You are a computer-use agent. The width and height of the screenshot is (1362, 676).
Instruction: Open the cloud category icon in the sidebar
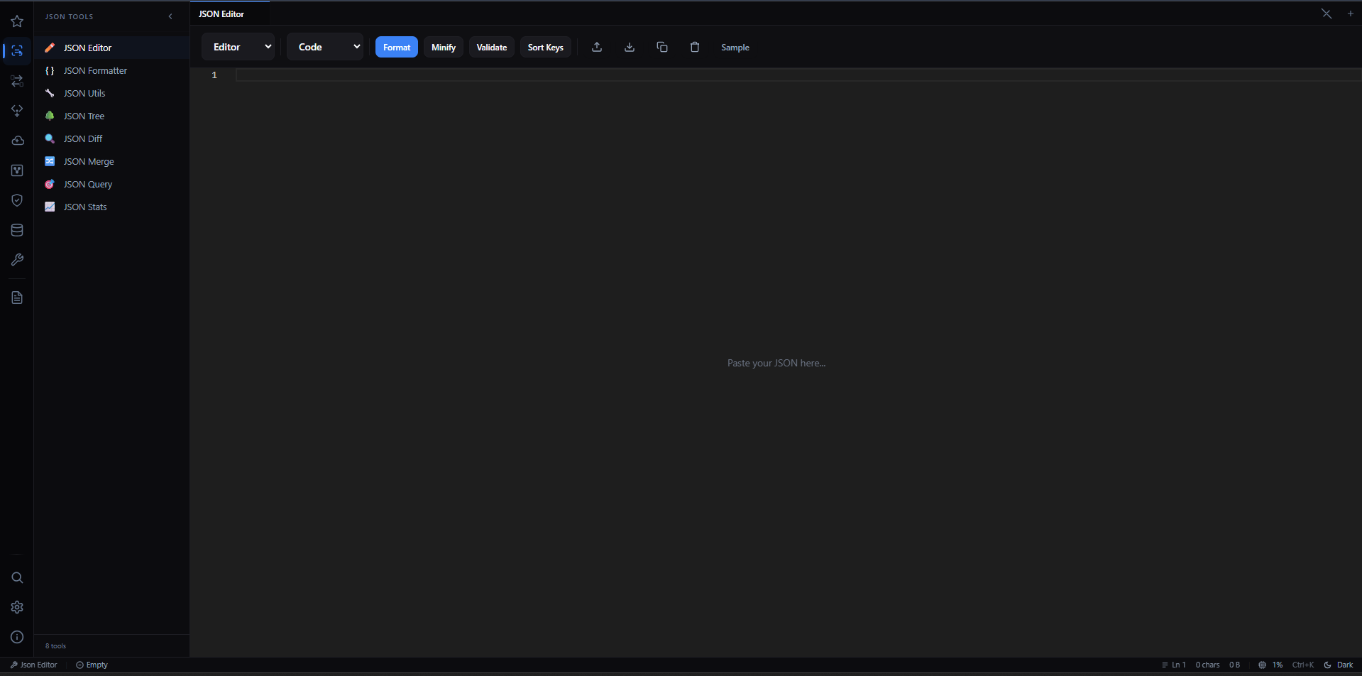click(17, 141)
